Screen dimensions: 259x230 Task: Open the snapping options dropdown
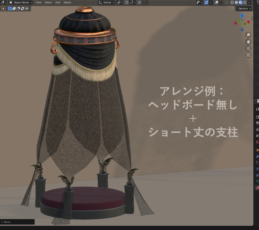tap(133, 3)
